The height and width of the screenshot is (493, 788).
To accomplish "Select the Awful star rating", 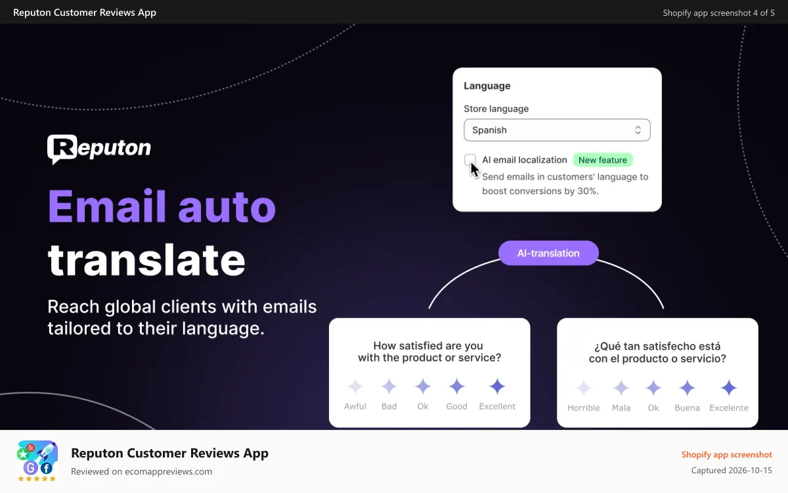I will point(355,387).
